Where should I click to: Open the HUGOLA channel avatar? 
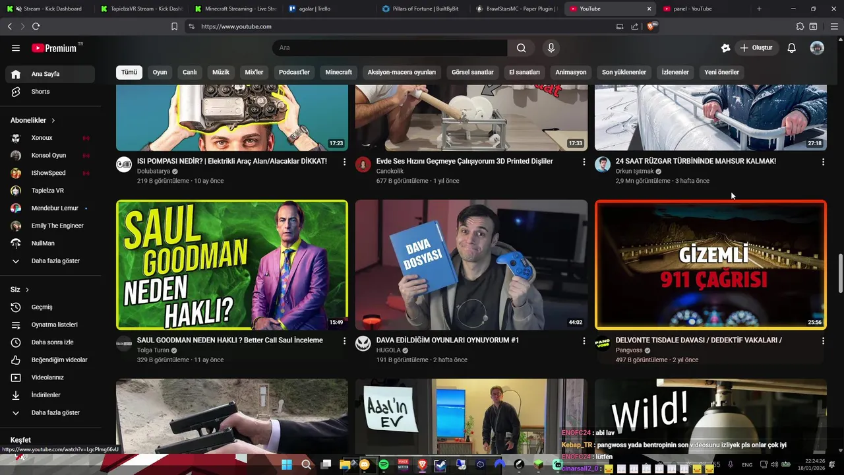coord(363,343)
